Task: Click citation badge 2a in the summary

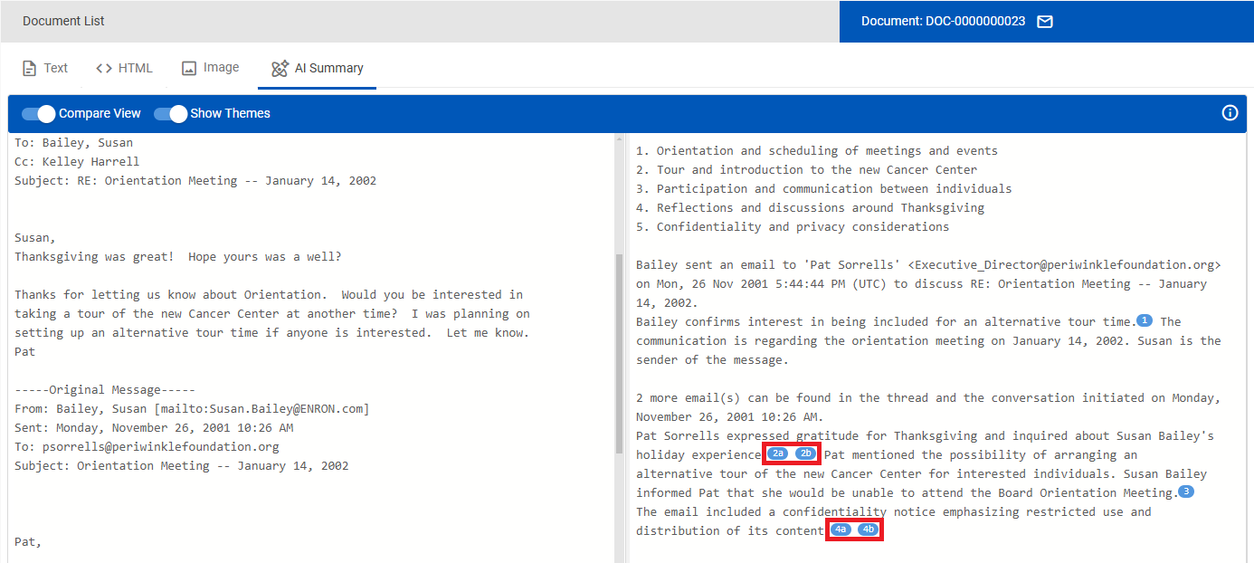Action: coord(779,453)
